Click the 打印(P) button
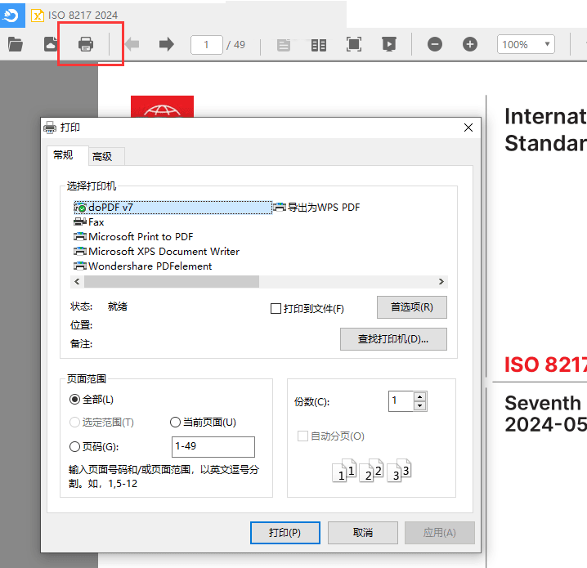This screenshot has height=568, width=587. (285, 533)
